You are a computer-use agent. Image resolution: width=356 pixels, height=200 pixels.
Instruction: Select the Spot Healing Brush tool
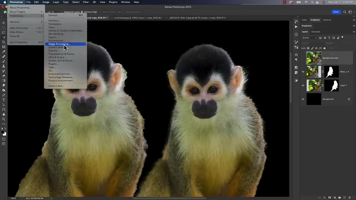tap(4, 57)
